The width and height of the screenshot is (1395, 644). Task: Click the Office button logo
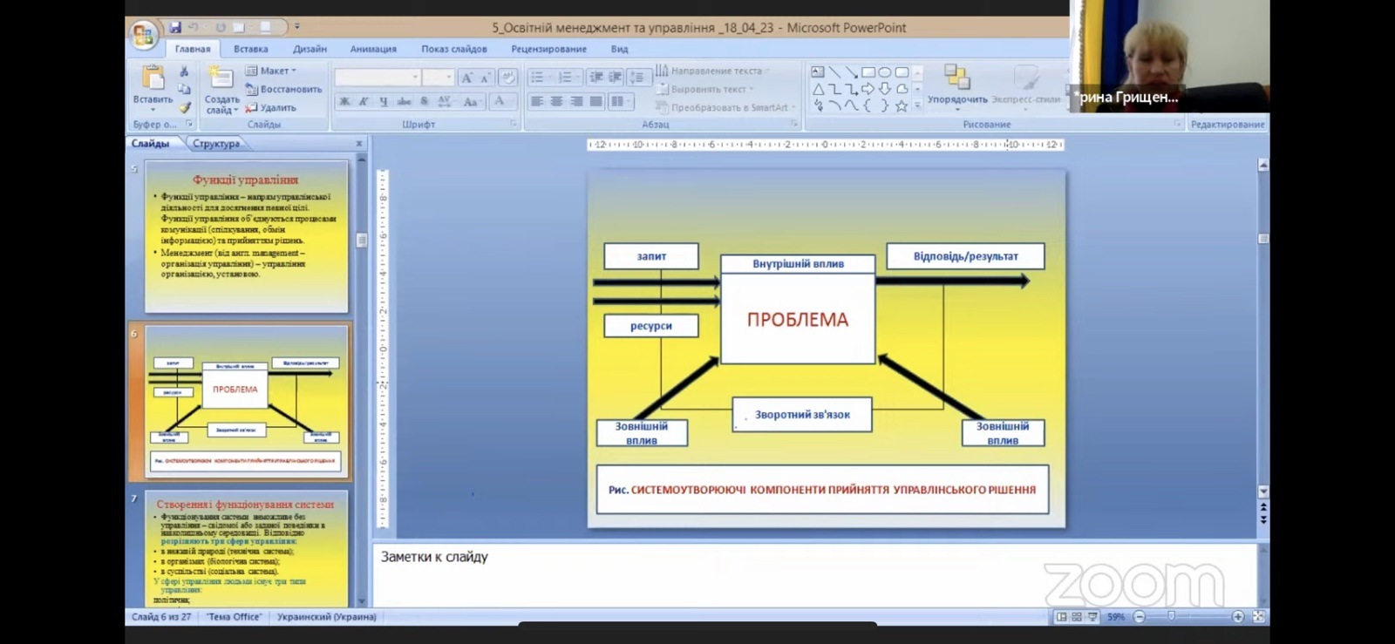point(142,35)
